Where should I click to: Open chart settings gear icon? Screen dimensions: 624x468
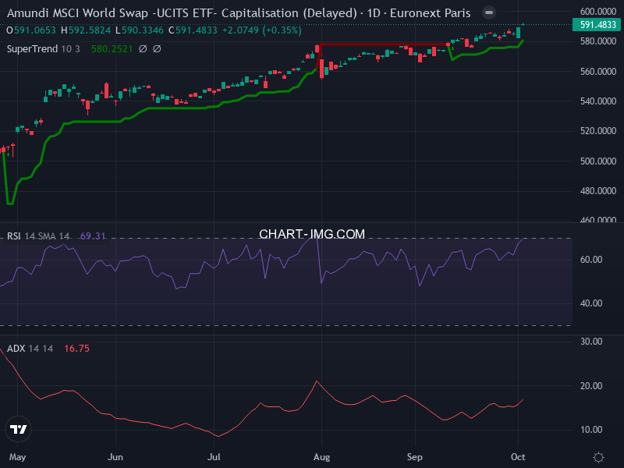(x=598, y=457)
